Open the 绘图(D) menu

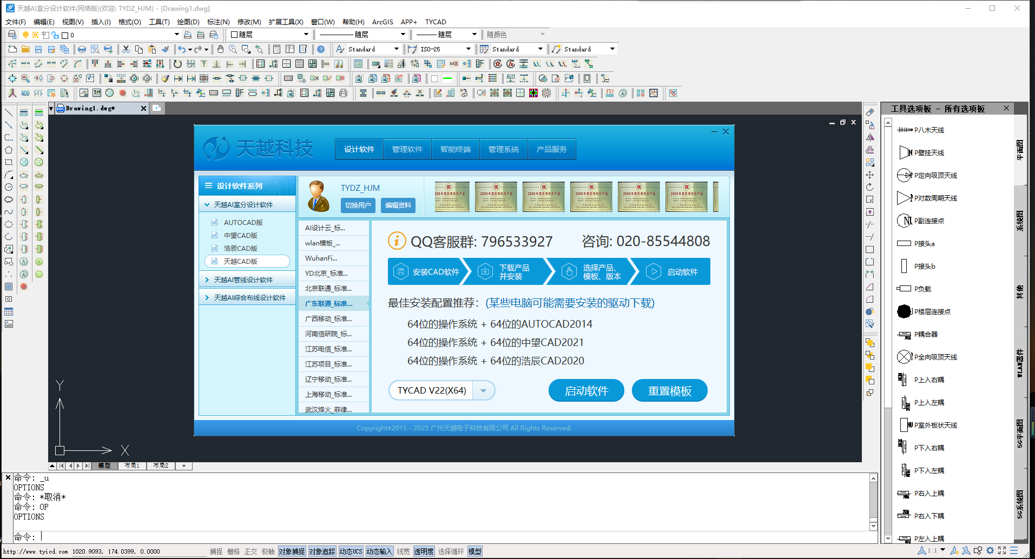pos(188,22)
